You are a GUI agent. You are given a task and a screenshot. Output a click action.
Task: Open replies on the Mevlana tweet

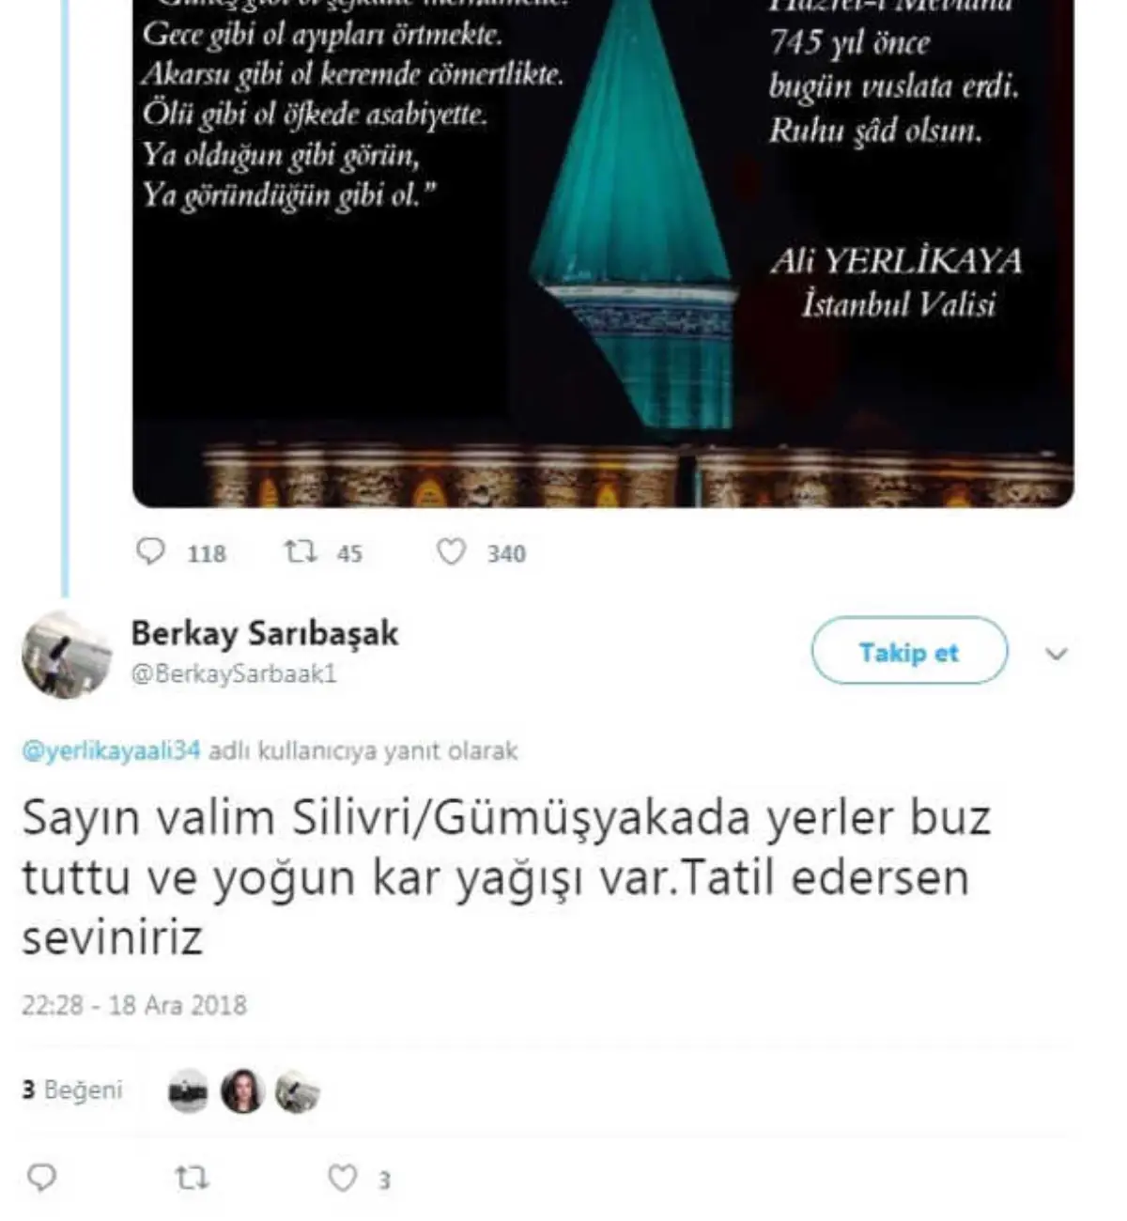[x=150, y=550]
